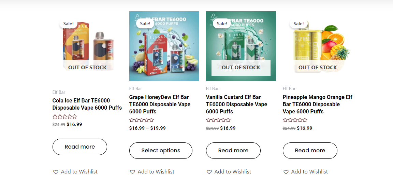Image resolution: width=393 pixels, height=181 pixels.
Task: Click Read more for Pineapple Mango Orange
Action: (310, 151)
